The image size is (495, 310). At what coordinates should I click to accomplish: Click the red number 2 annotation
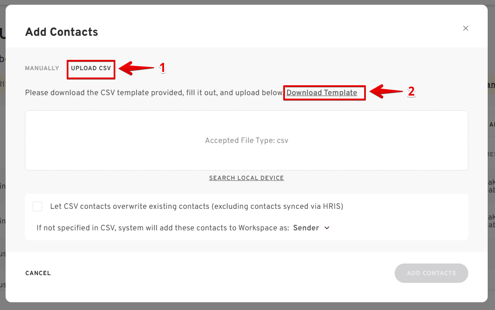[x=411, y=91]
